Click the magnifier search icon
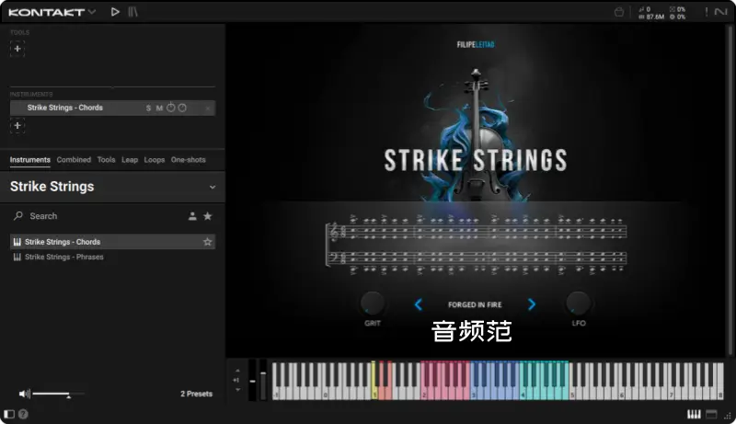 [x=18, y=216]
